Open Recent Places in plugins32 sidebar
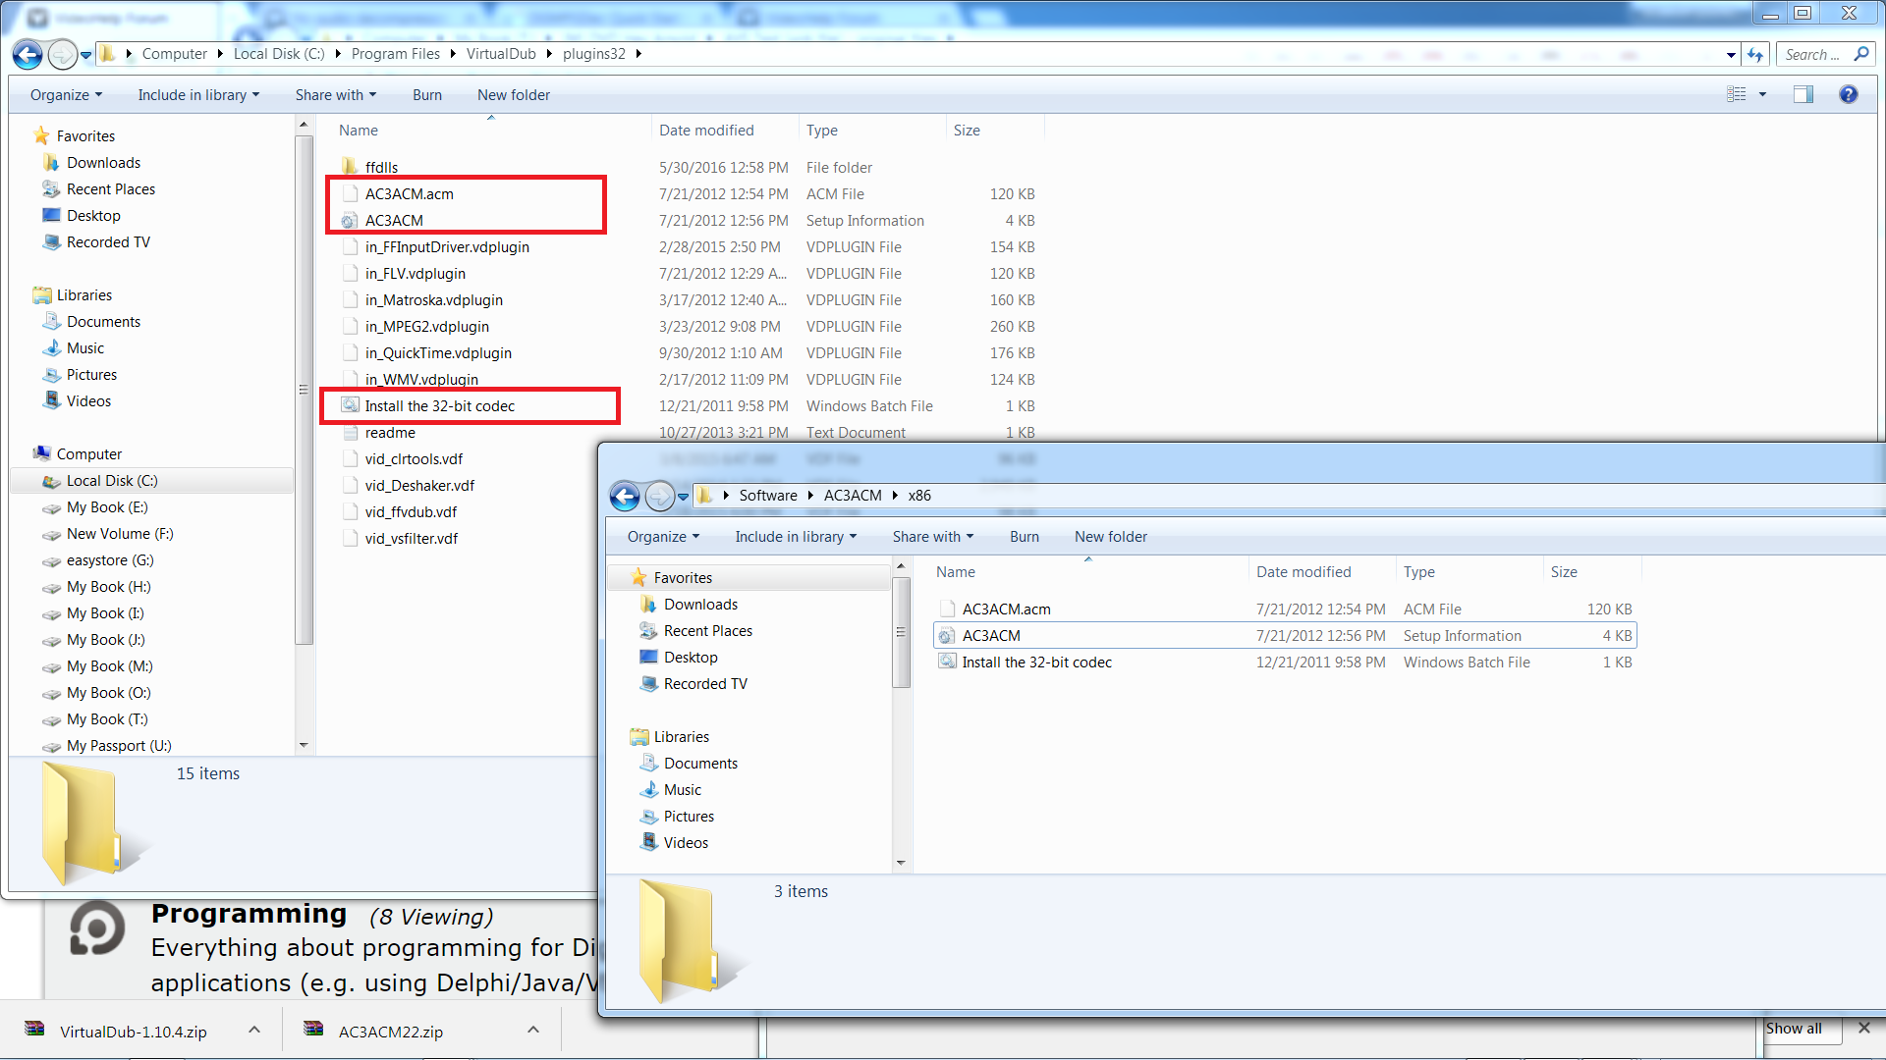Image resolution: width=1886 pixels, height=1060 pixels. coord(110,189)
